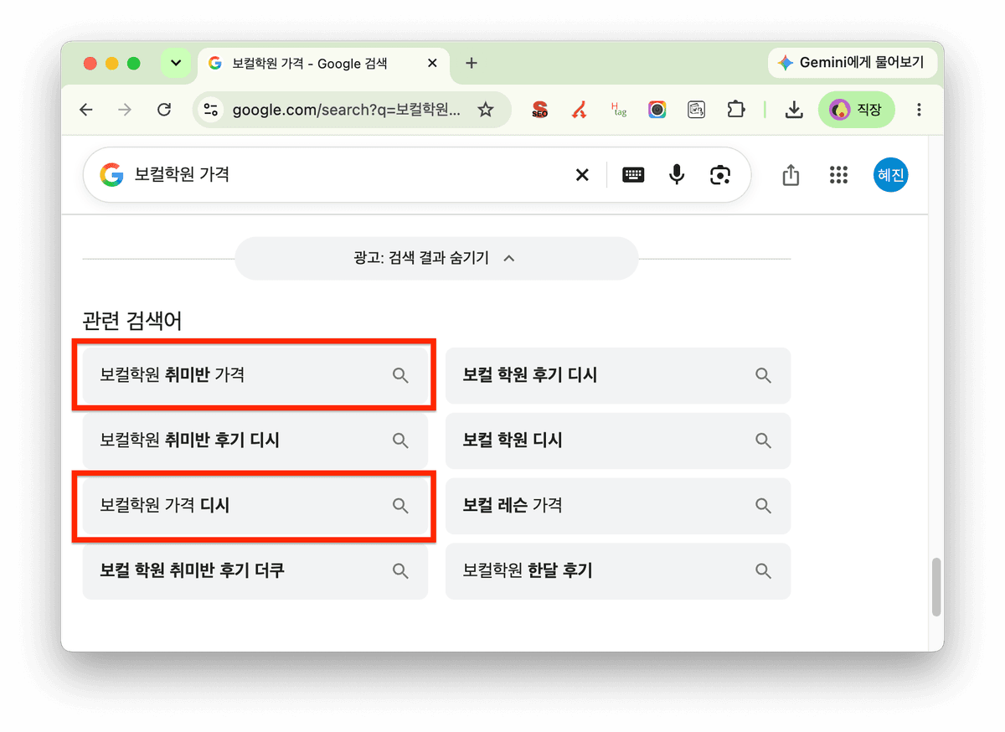
Task: Open the 혜진 Google account avatar
Action: (890, 175)
